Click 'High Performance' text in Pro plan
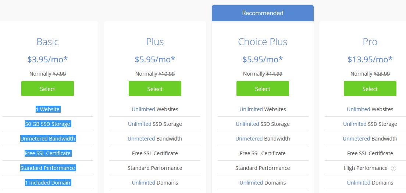 click(366, 168)
